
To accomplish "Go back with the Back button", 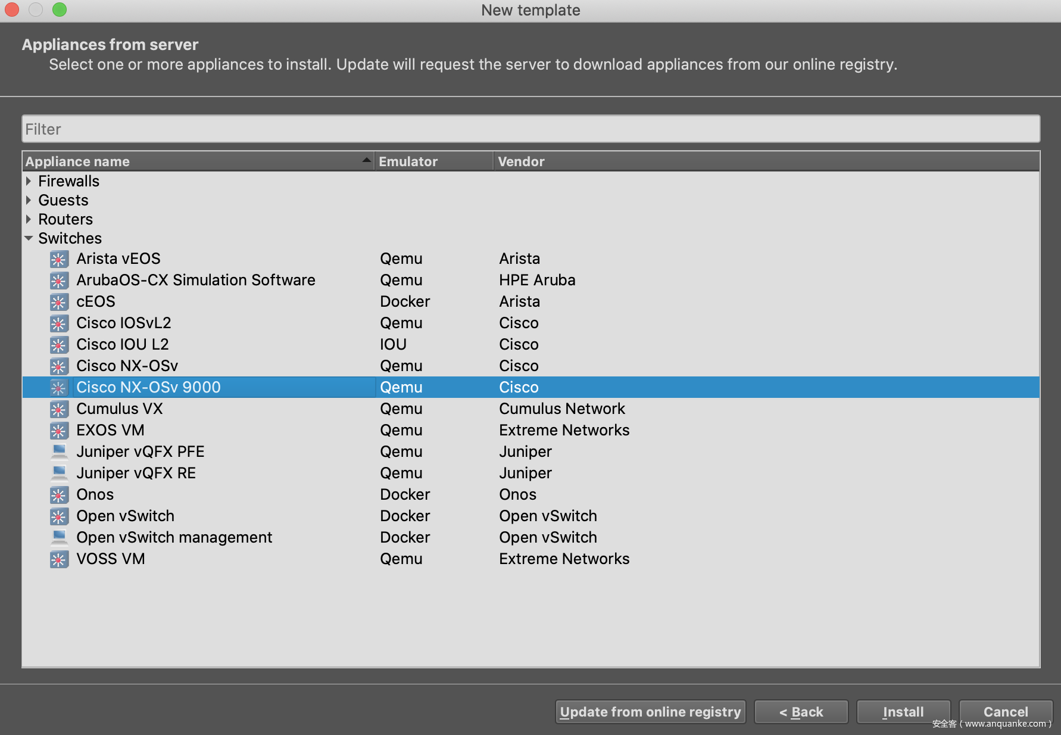I will pyautogui.click(x=801, y=712).
